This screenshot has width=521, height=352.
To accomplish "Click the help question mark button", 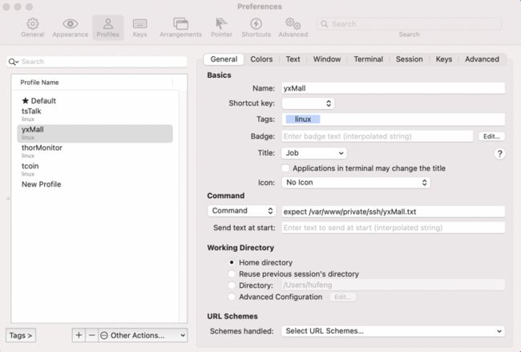I will [x=499, y=154].
